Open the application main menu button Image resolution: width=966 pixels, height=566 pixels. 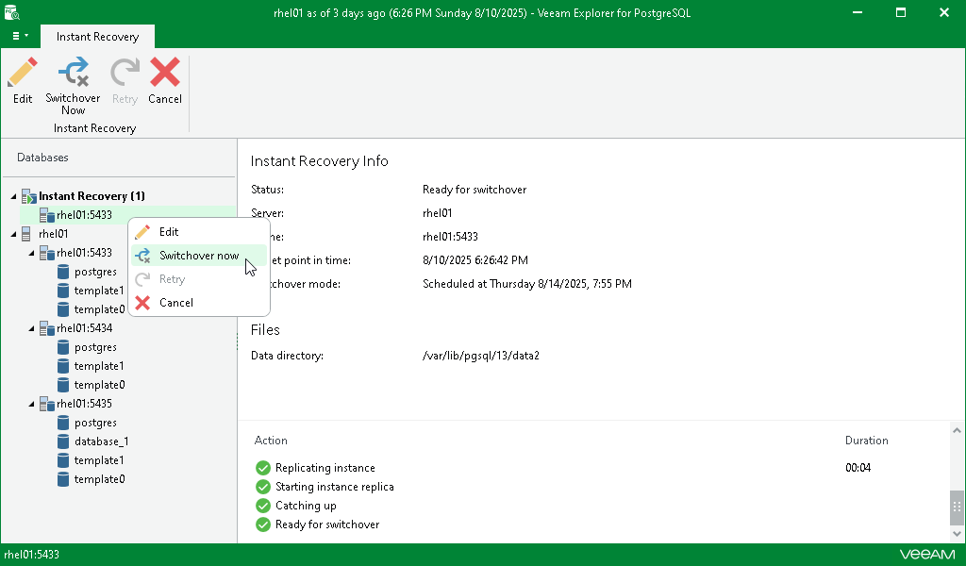tap(19, 36)
